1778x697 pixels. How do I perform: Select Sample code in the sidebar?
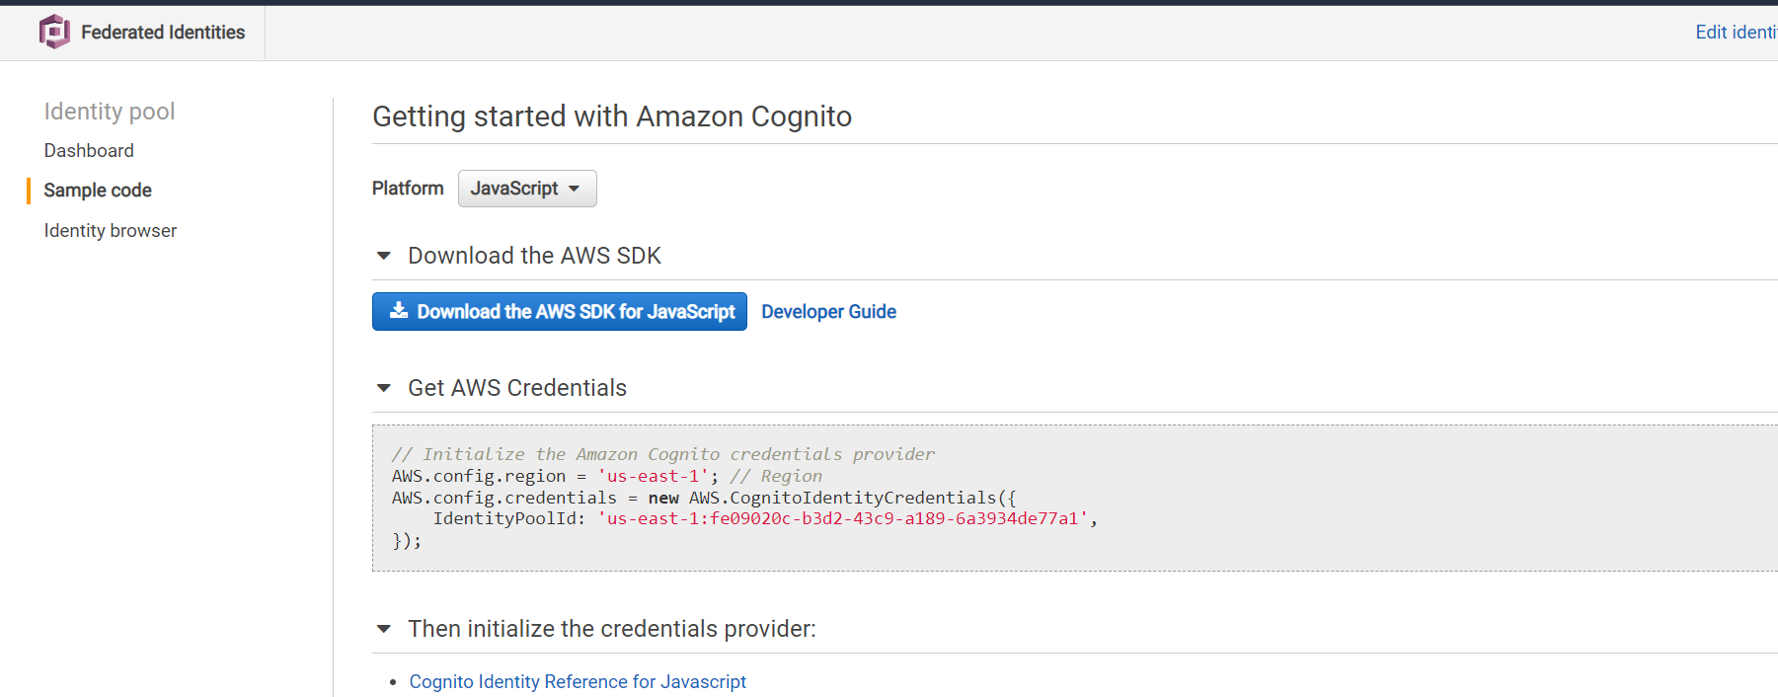[98, 191]
